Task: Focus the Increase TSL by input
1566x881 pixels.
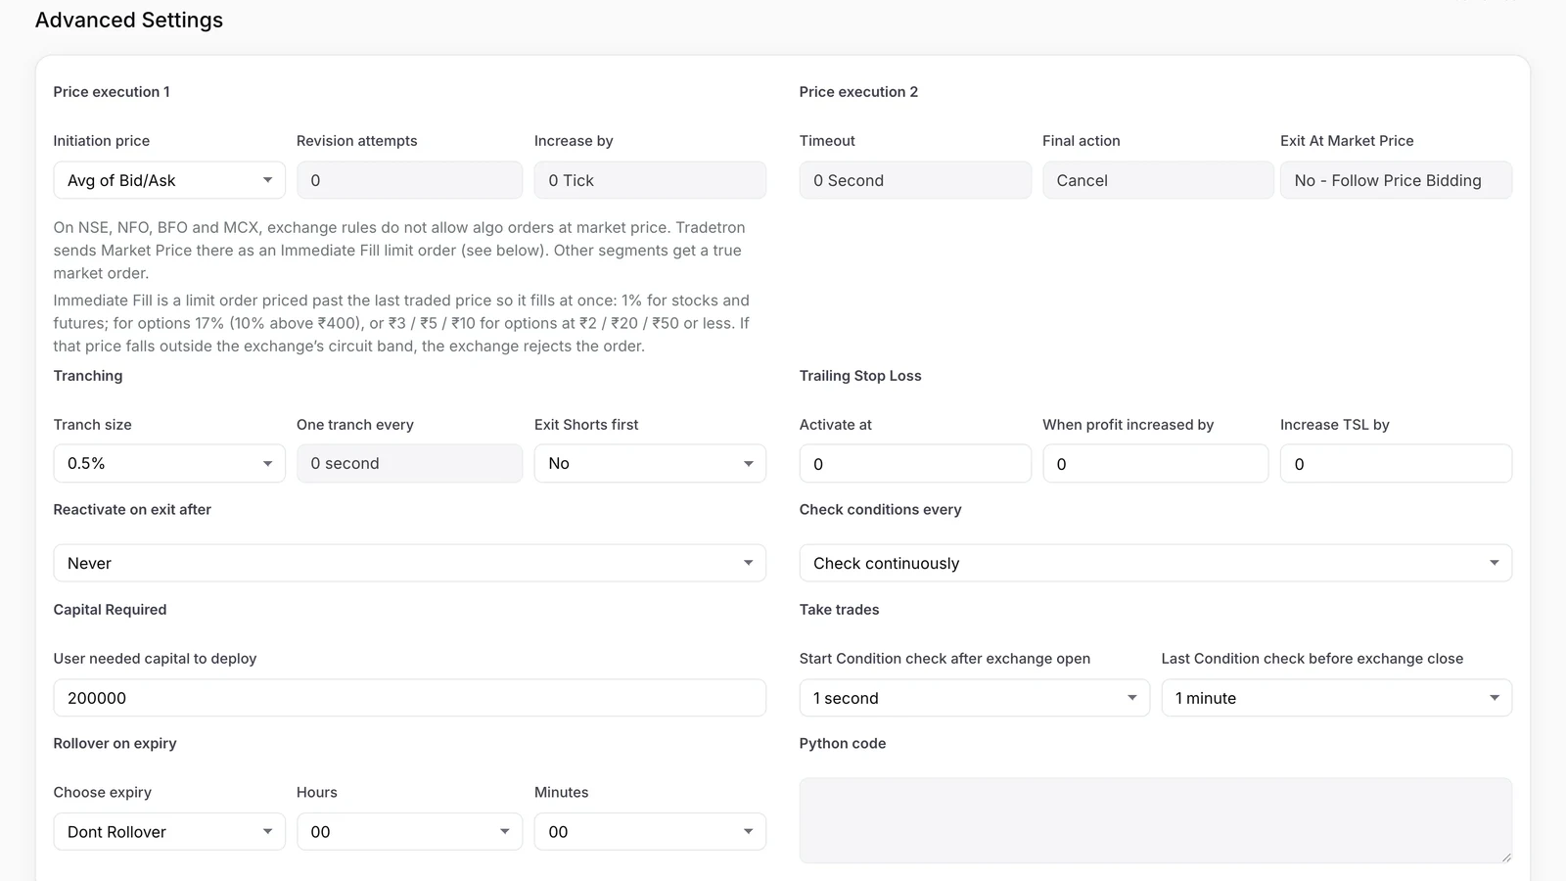Action: [x=1396, y=463]
